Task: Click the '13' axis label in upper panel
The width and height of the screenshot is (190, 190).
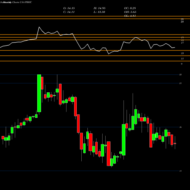Action: [182, 54]
